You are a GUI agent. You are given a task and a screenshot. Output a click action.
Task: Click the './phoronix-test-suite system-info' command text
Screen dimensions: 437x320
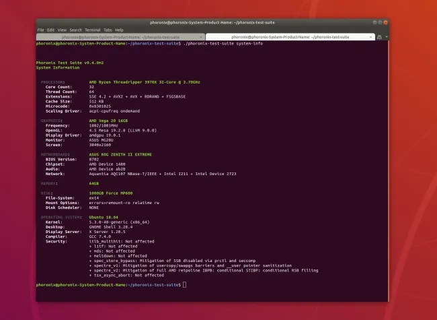tap(223, 44)
